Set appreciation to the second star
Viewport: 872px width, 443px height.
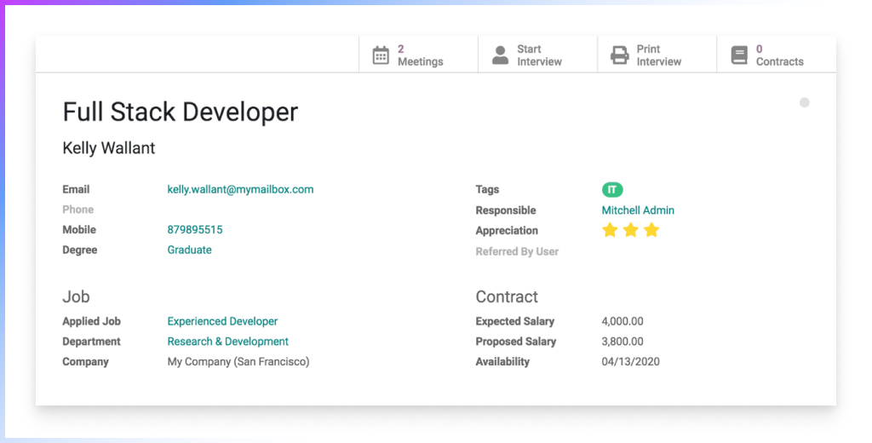(x=630, y=230)
